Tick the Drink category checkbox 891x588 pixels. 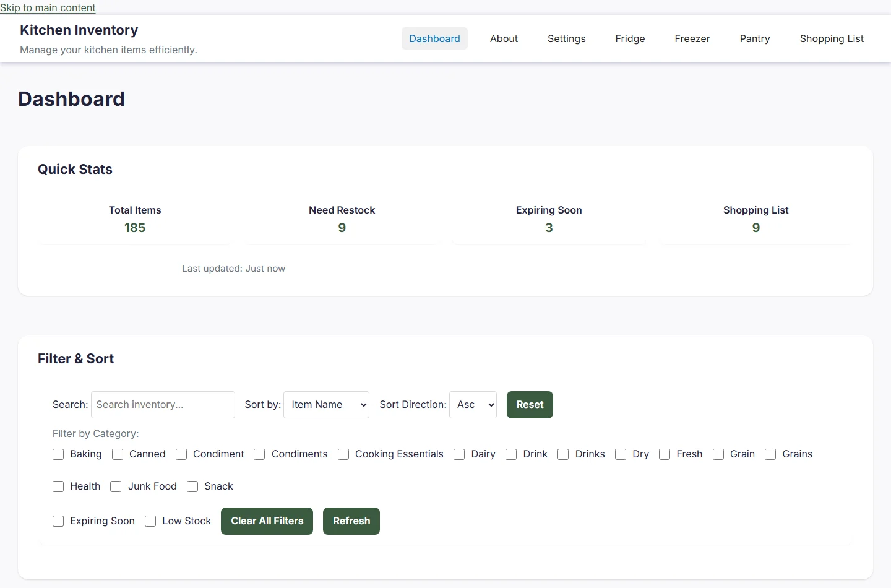click(511, 454)
